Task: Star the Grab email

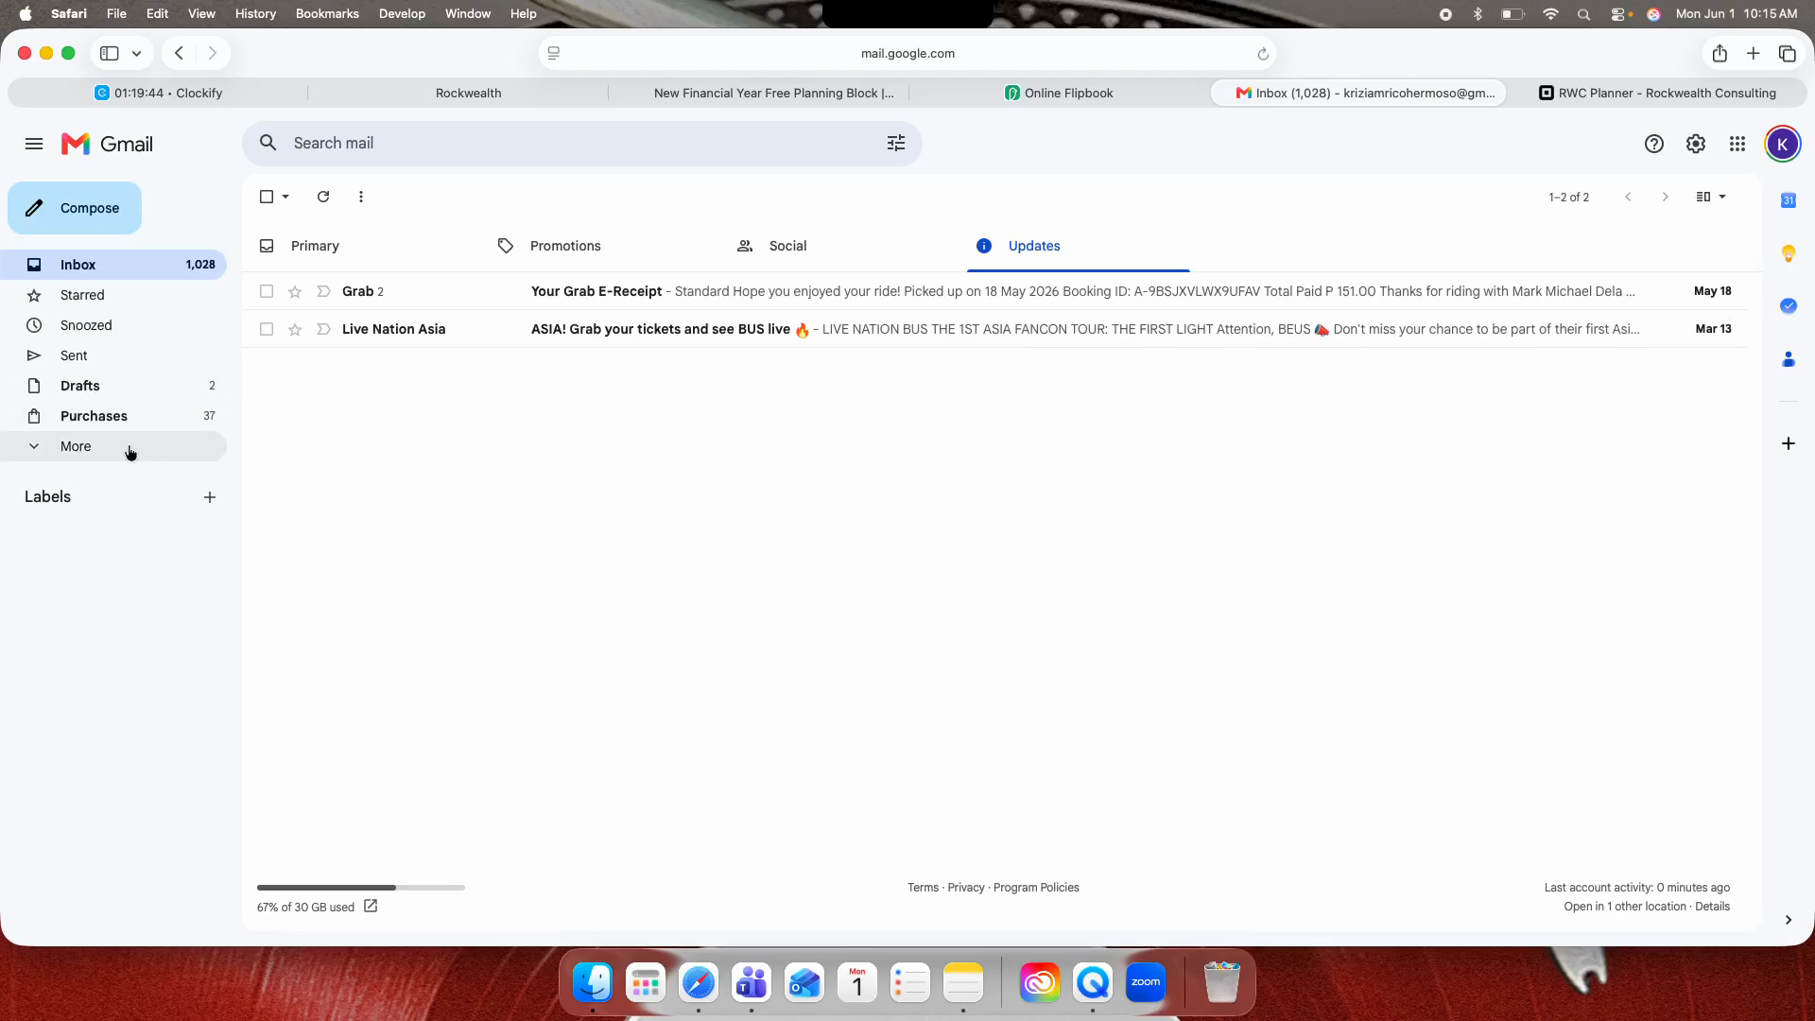Action: 295,291
